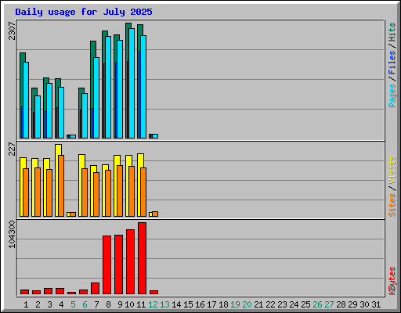This screenshot has width=401, height=313.
Task: Click the Pages legend label
Action: point(392,95)
